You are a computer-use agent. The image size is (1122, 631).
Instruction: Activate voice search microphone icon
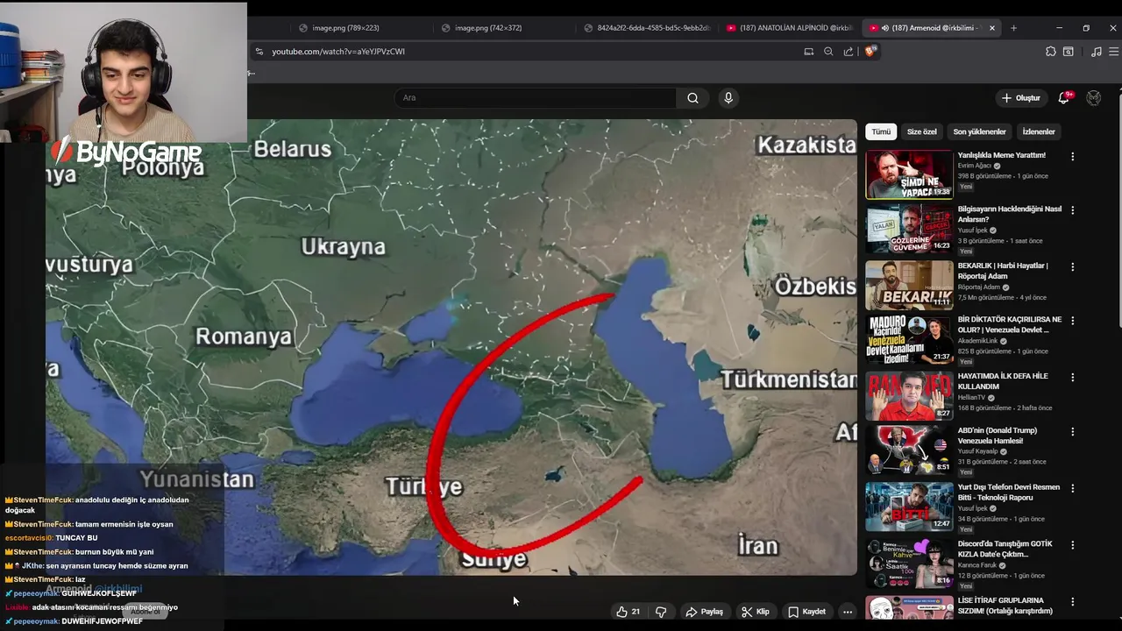728,98
